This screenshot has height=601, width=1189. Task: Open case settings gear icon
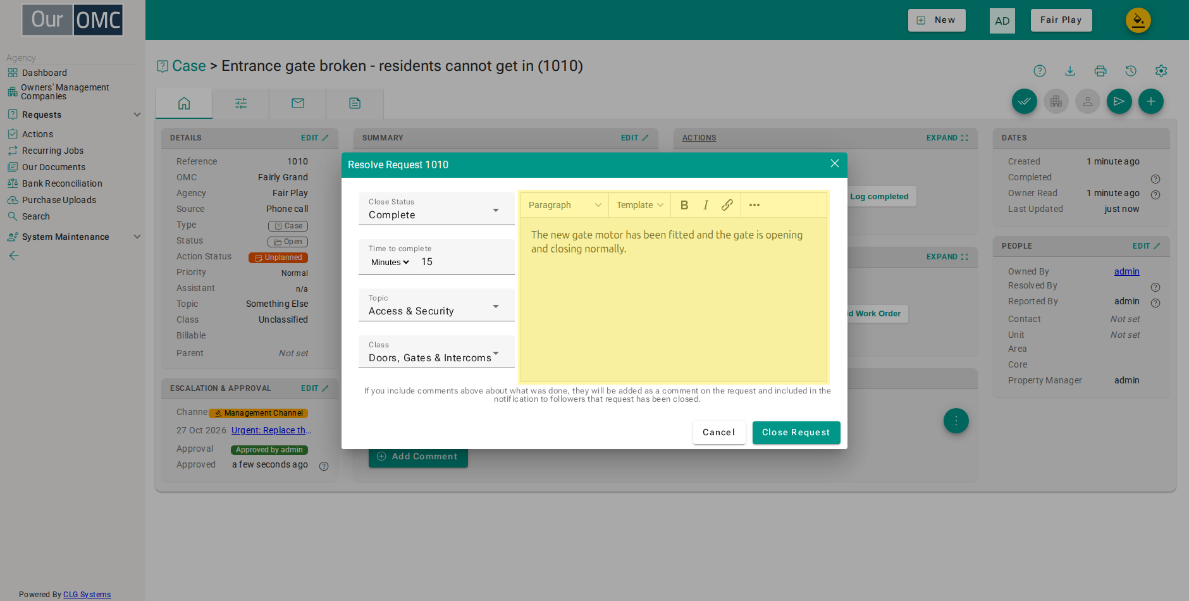pos(1161,71)
